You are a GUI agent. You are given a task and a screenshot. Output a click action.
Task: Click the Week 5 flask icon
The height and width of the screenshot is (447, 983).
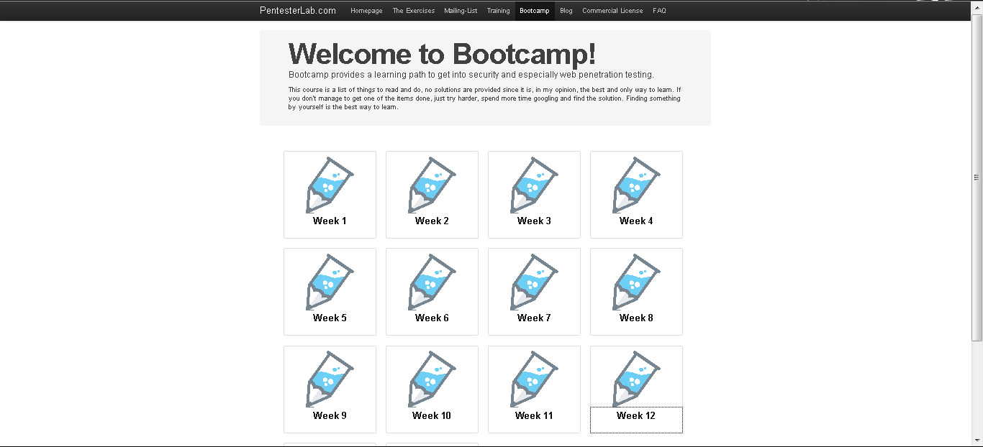point(330,282)
